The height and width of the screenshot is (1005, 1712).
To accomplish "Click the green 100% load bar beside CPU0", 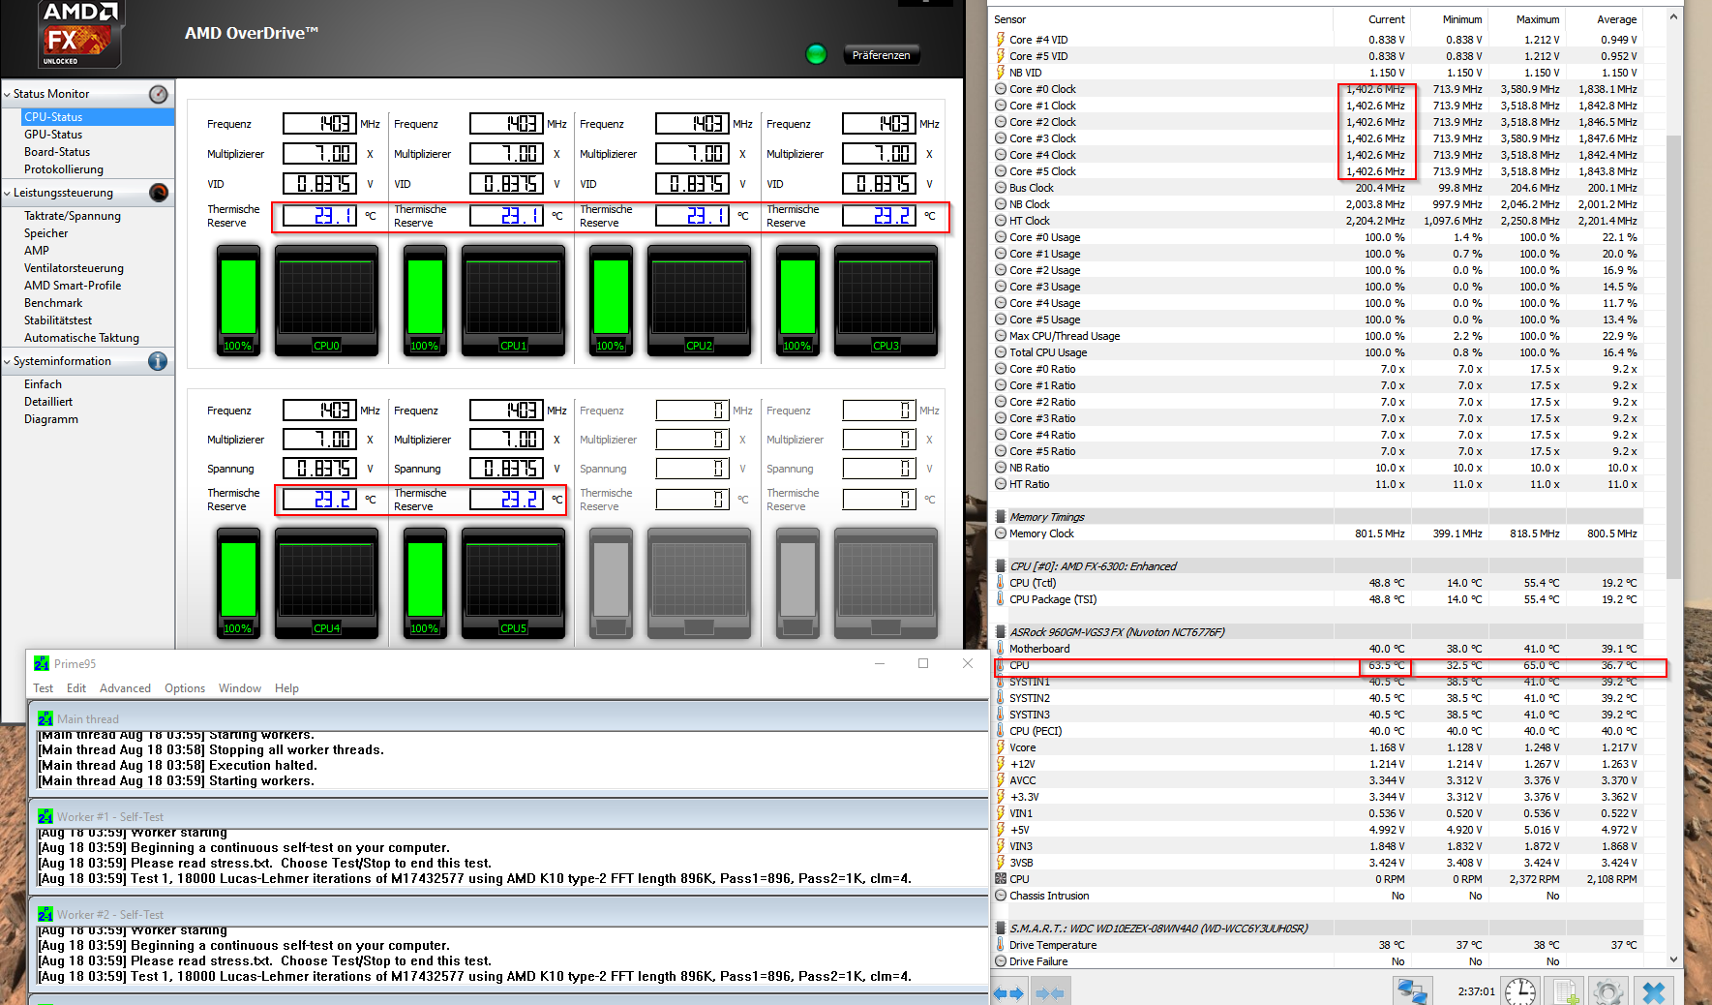I will pyautogui.click(x=238, y=301).
